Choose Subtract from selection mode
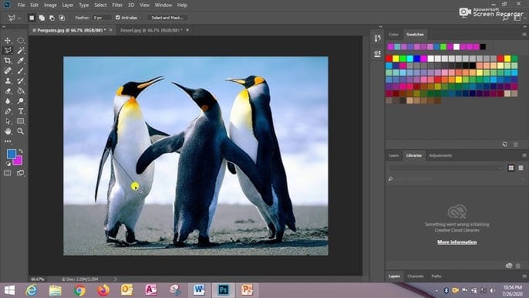Image resolution: width=529 pixels, height=298 pixels. [52, 18]
